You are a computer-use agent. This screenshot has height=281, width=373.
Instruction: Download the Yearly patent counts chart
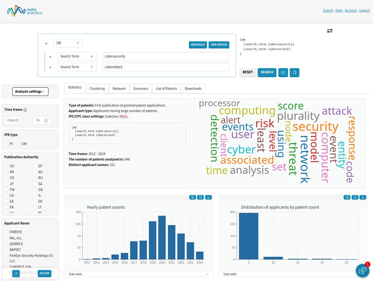coord(208,197)
